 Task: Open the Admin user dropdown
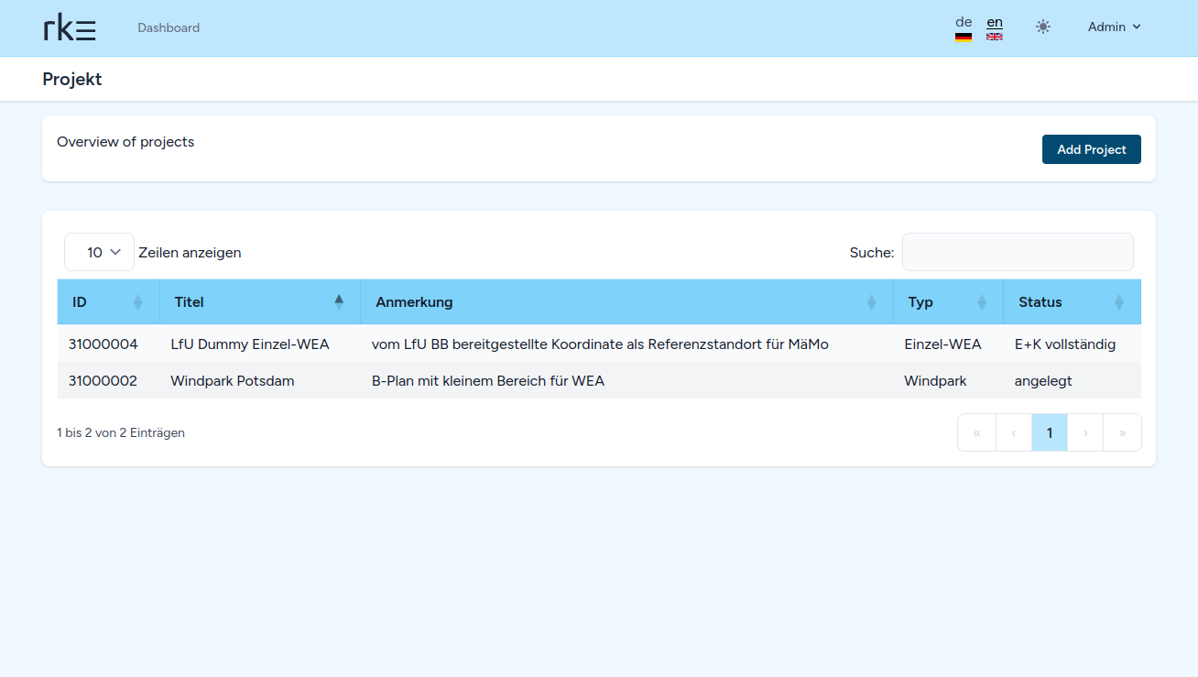coord(1114,27)
